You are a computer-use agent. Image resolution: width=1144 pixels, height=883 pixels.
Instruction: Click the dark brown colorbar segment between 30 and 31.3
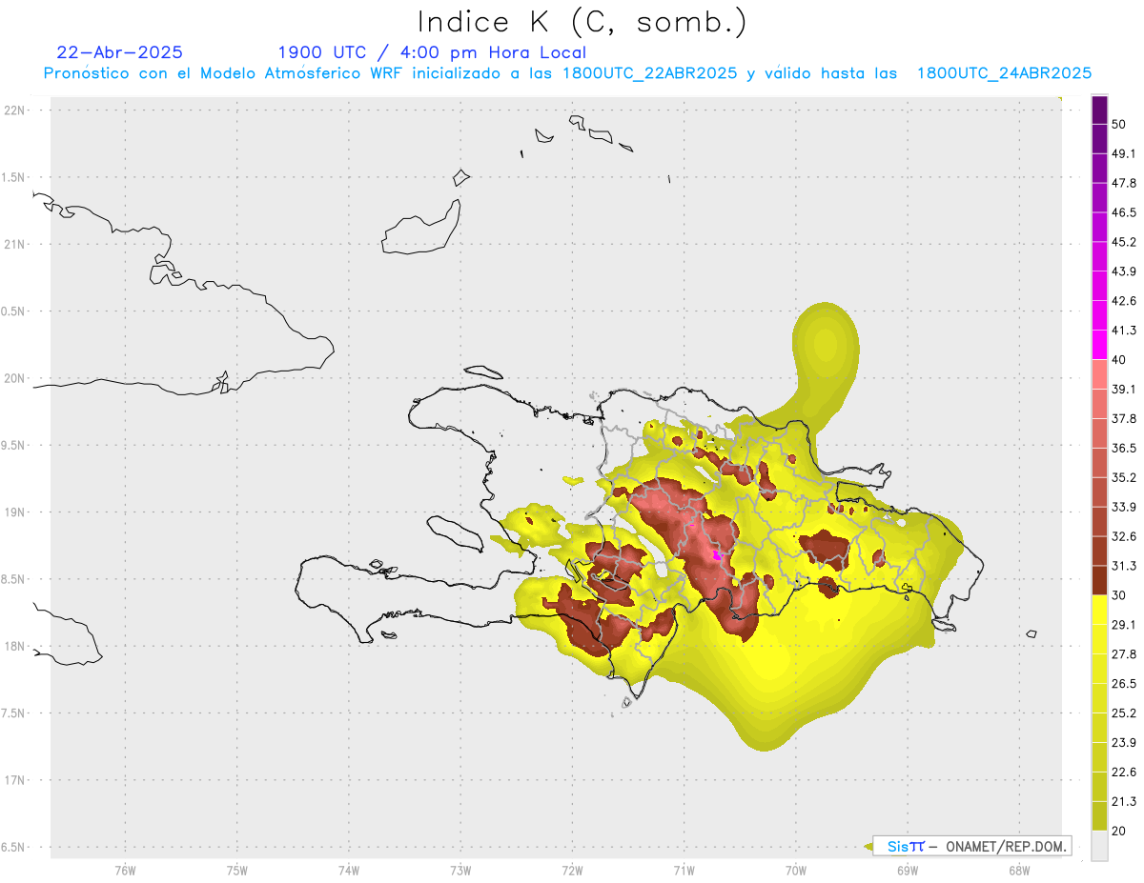[x=1100, y=580]
